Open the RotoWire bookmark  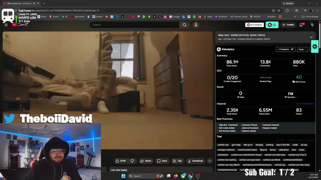point(269,17)
